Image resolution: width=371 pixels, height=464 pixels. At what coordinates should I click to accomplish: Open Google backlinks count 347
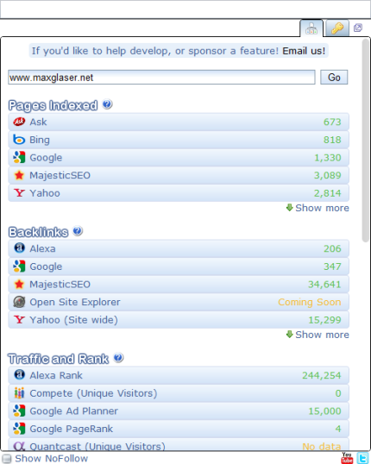click(x=332, y=266)
